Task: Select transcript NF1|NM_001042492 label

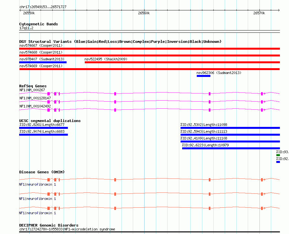Action: tap(35, 106)
